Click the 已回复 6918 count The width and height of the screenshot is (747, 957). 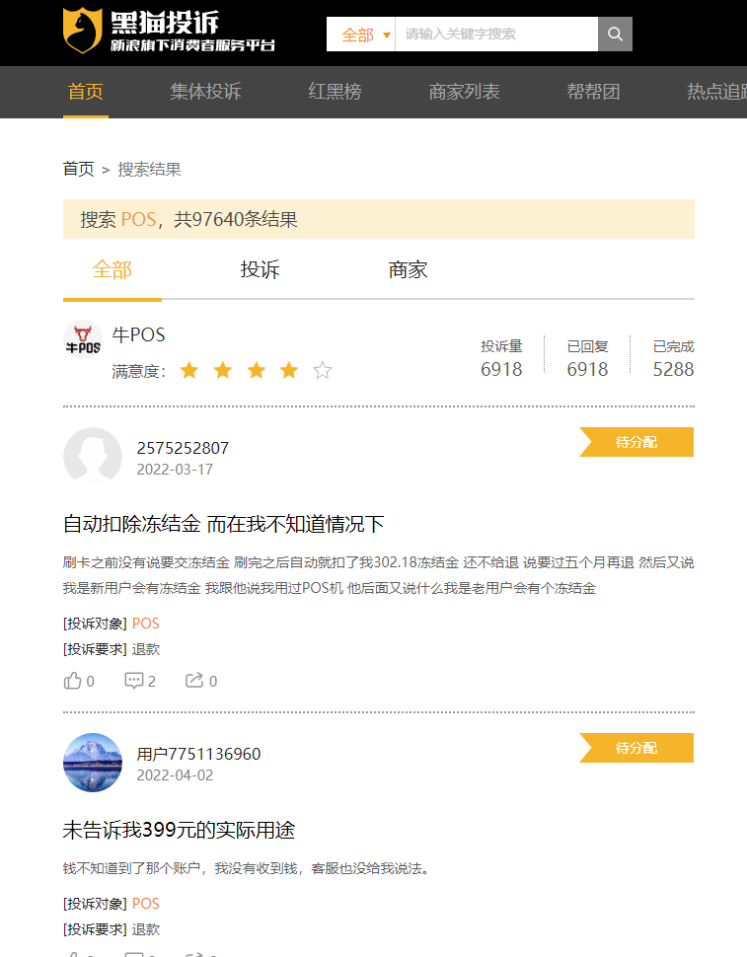click(588, 358)
